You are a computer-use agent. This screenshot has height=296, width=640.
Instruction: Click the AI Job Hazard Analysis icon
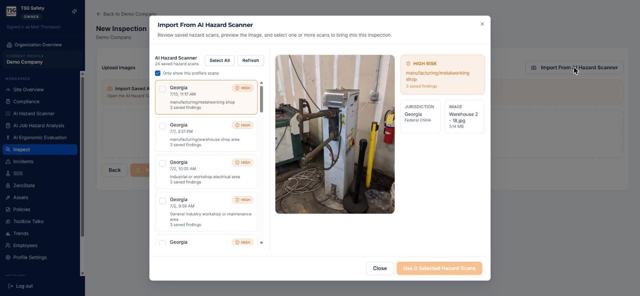click(8, 126)
